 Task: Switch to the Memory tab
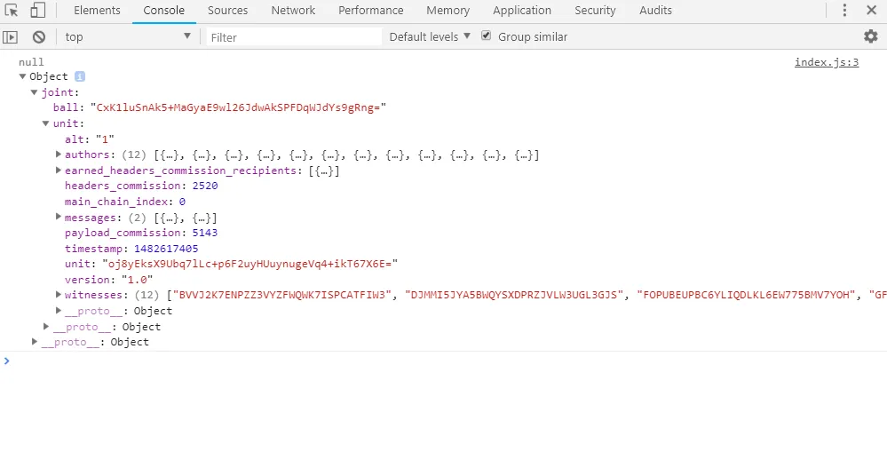point(448,10)
